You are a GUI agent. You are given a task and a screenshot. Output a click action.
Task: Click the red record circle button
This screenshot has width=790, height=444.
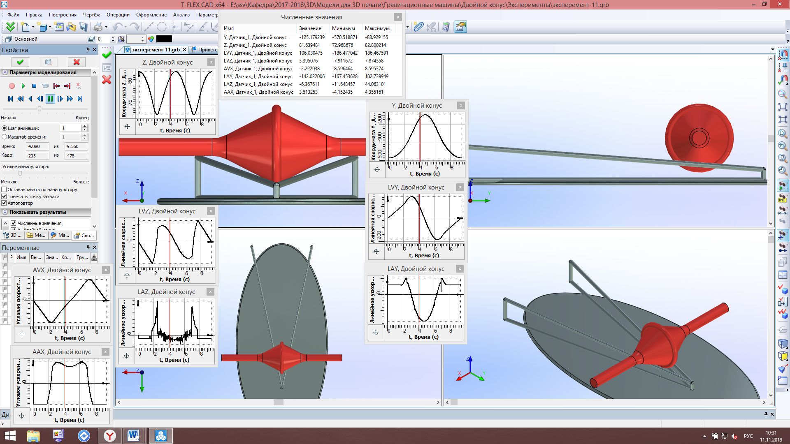tap(12, 86)
